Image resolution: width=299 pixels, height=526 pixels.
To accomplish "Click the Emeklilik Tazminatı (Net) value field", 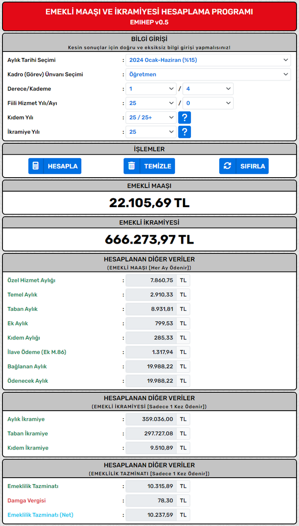I will 151,515.
